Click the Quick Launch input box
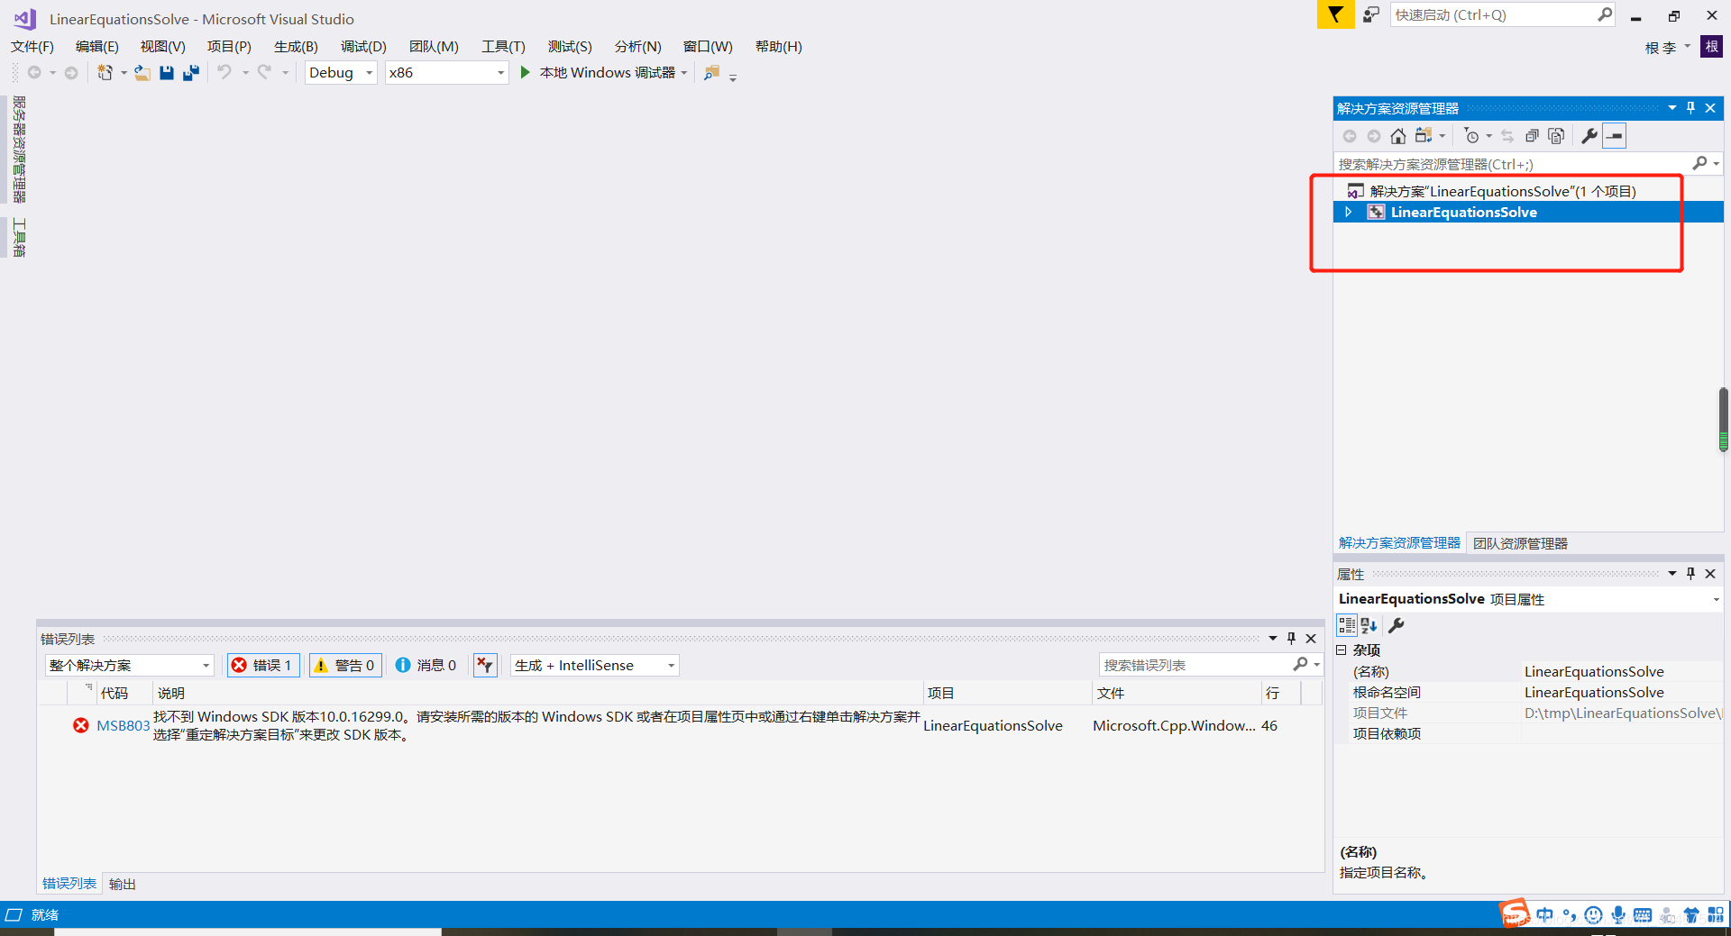The image size is (1731, 936). click(1493, 14)
